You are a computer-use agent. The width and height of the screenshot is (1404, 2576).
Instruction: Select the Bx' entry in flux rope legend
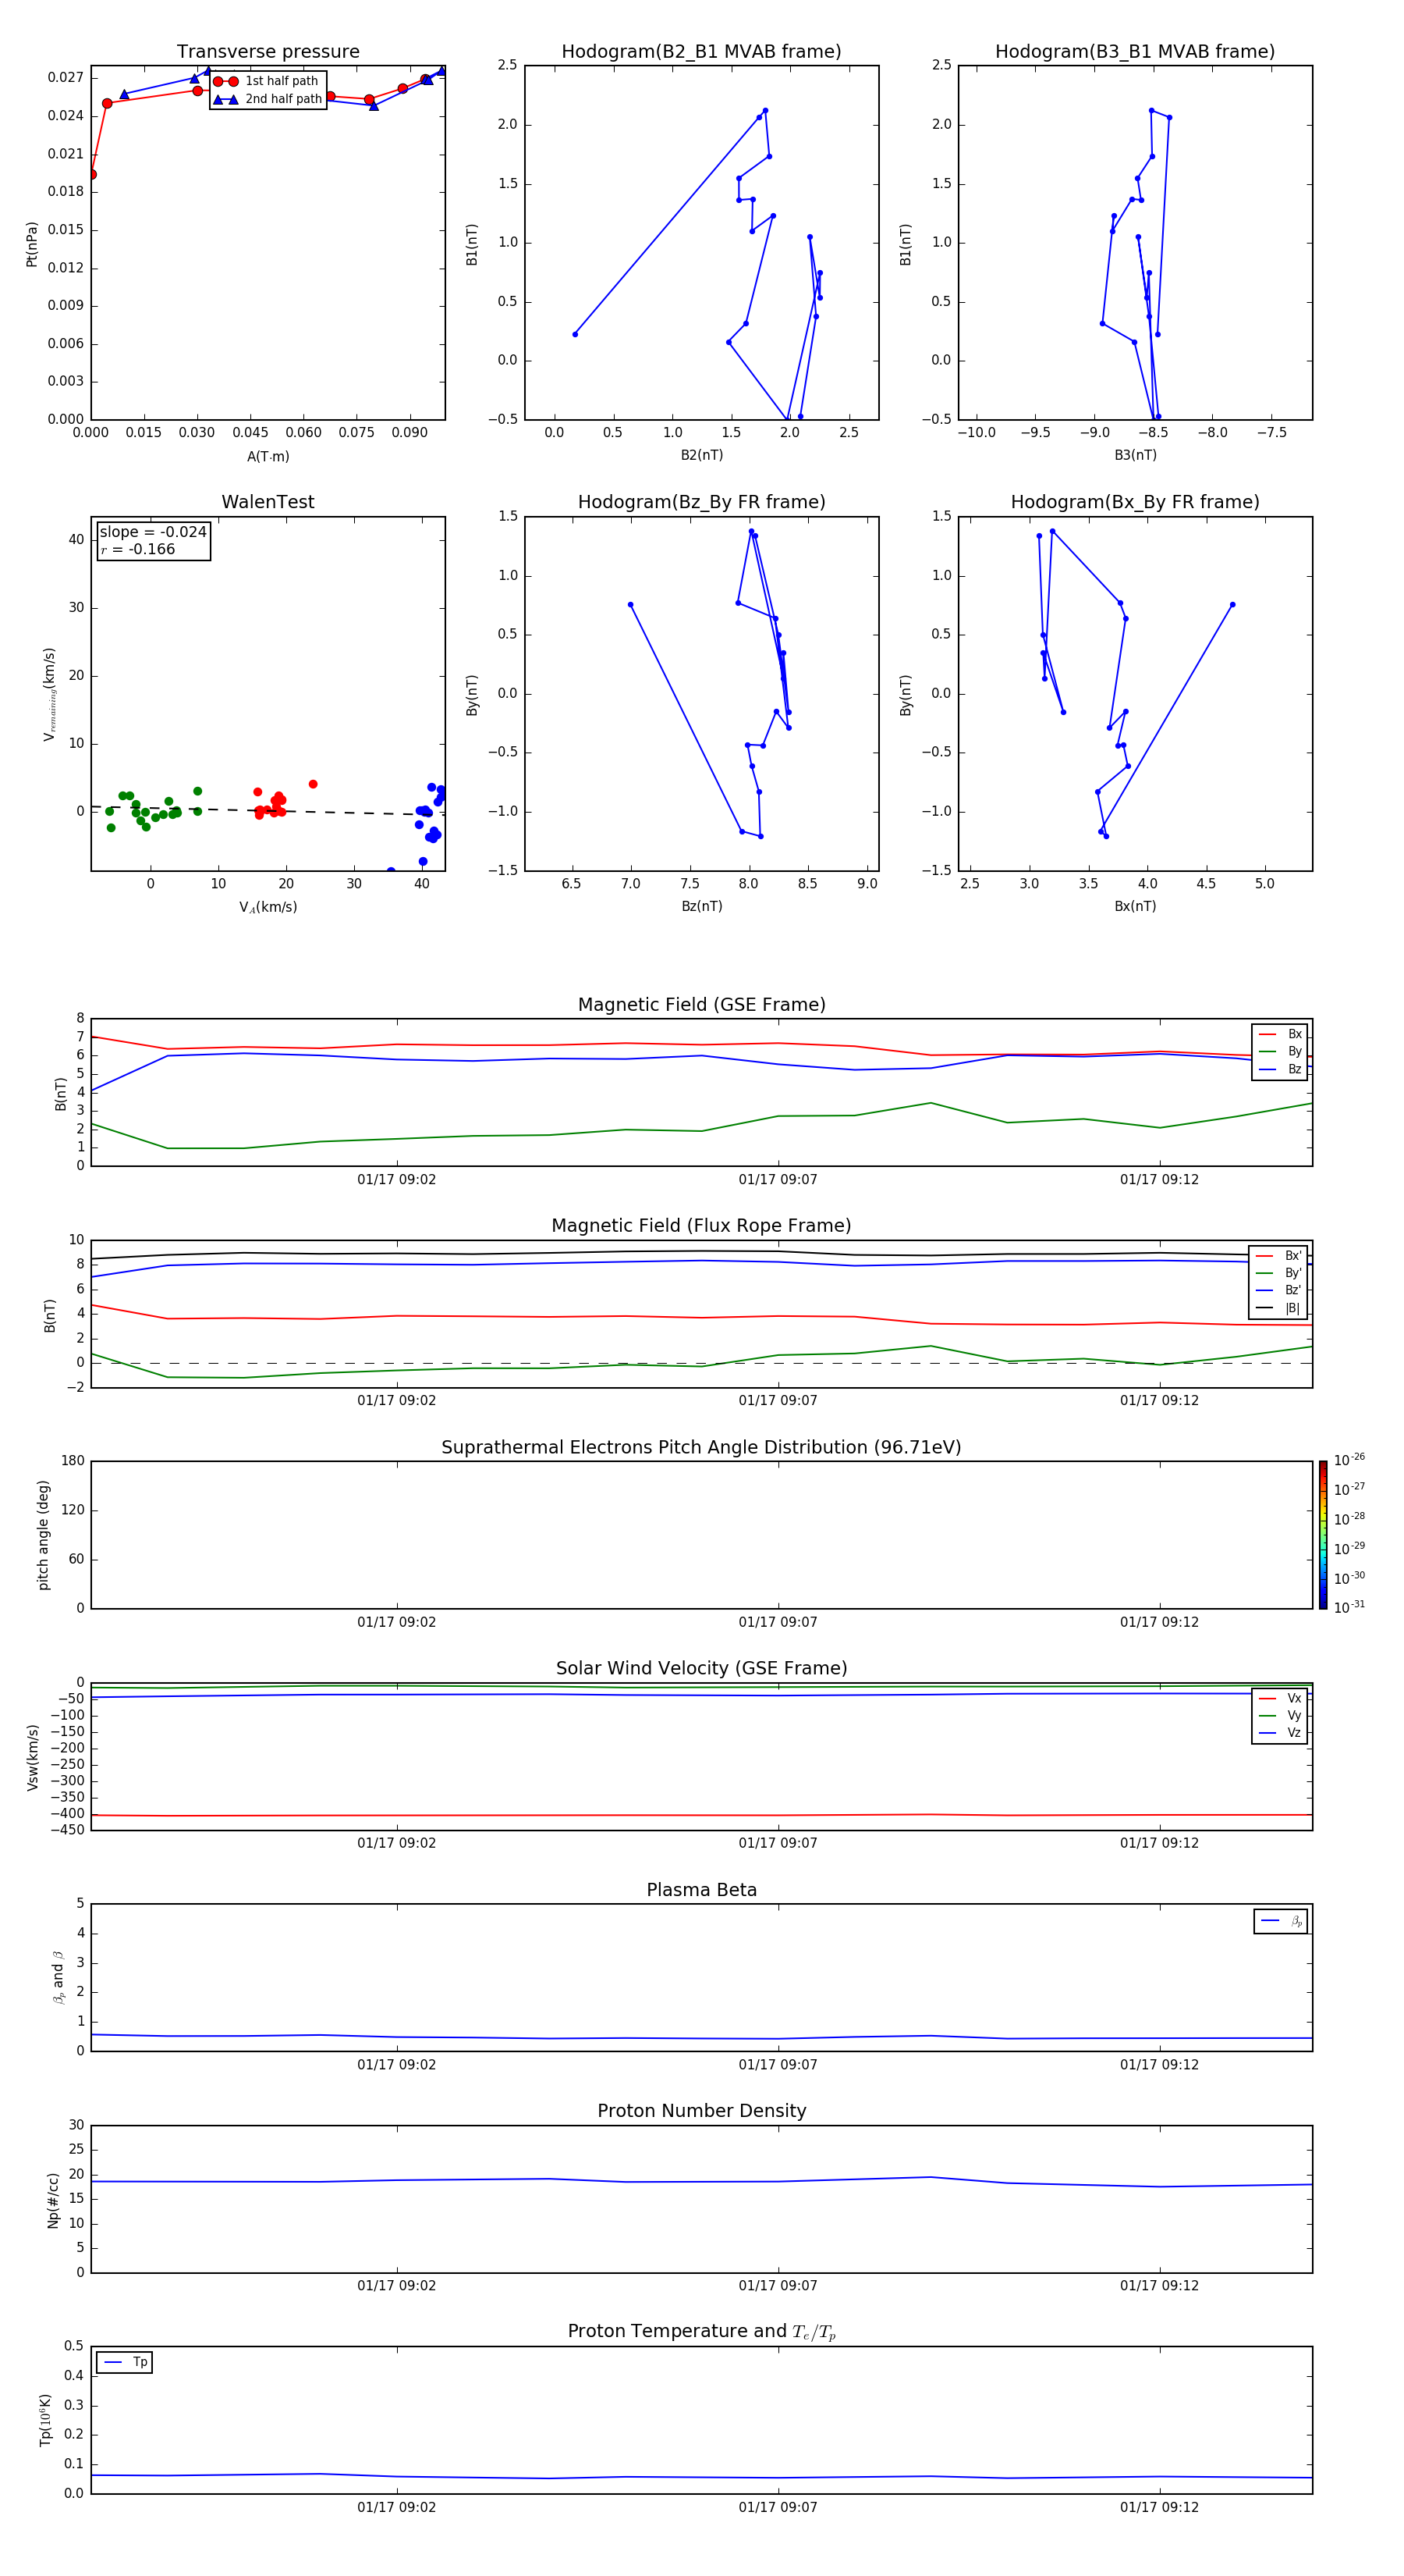(x=1279, y=1256)
